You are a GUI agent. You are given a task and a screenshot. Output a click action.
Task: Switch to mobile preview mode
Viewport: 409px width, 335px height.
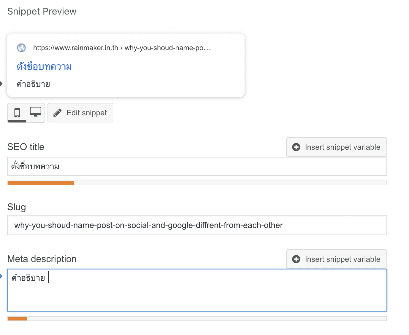pyautogui.click(x=17, y=113)
